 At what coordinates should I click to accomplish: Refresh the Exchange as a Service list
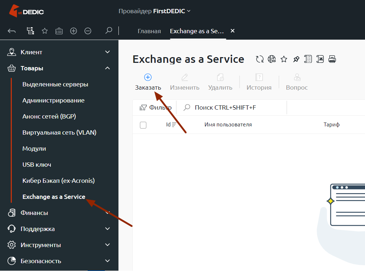tap(260, 59)
